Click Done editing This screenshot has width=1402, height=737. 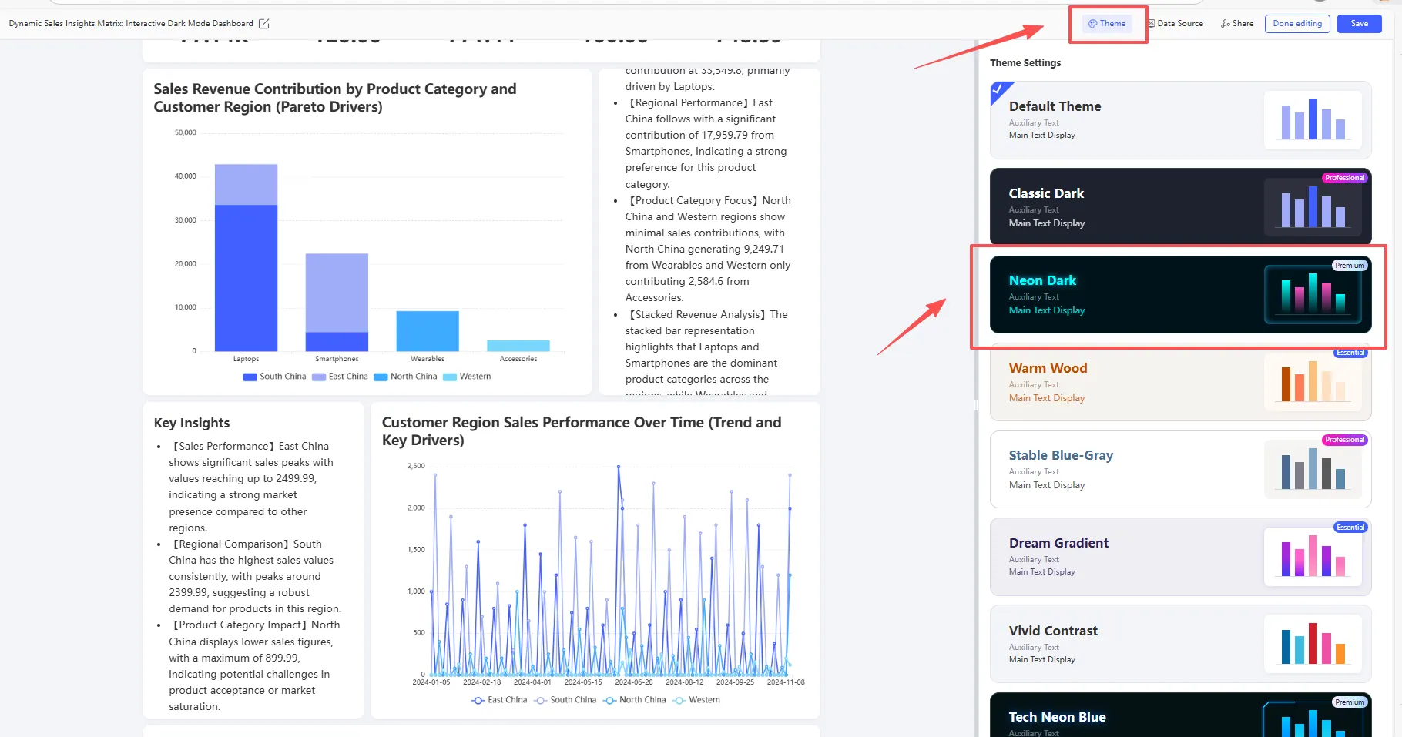[1297, 23]
